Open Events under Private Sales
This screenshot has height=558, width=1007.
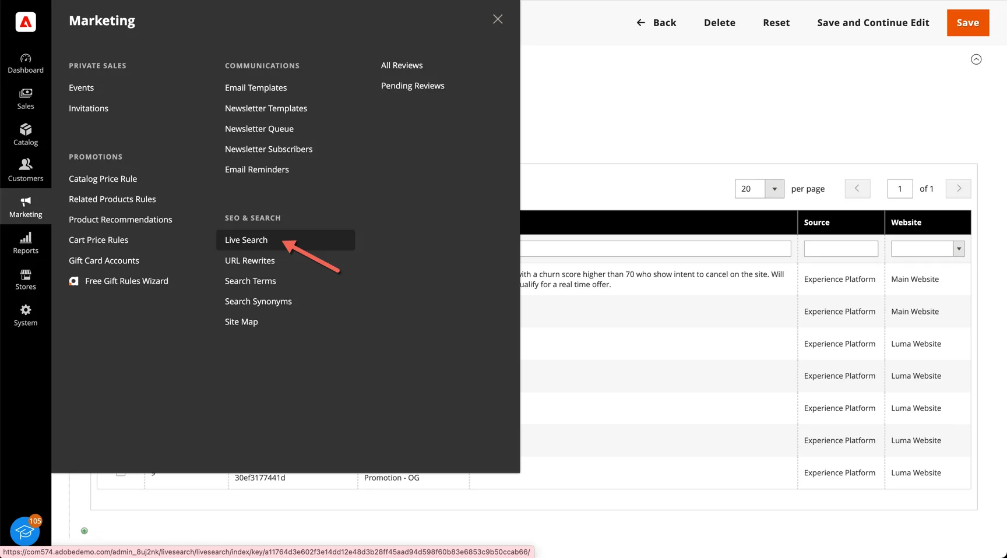pyautogui.click(x=81, y=87)
